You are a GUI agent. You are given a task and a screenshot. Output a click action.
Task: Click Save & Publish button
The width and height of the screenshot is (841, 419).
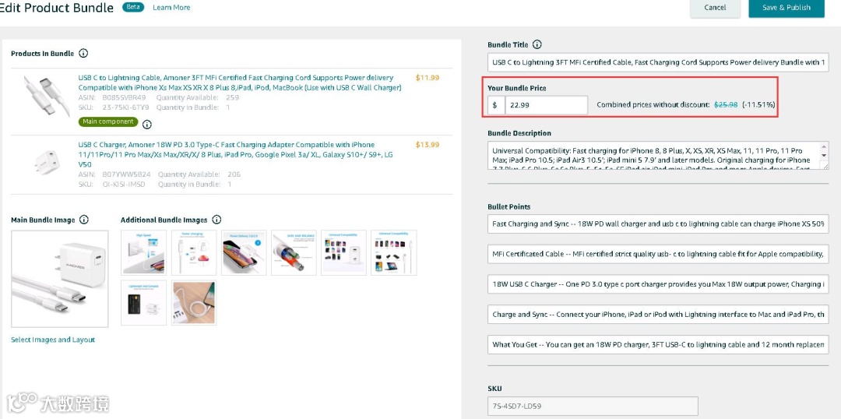pos(786,8)
